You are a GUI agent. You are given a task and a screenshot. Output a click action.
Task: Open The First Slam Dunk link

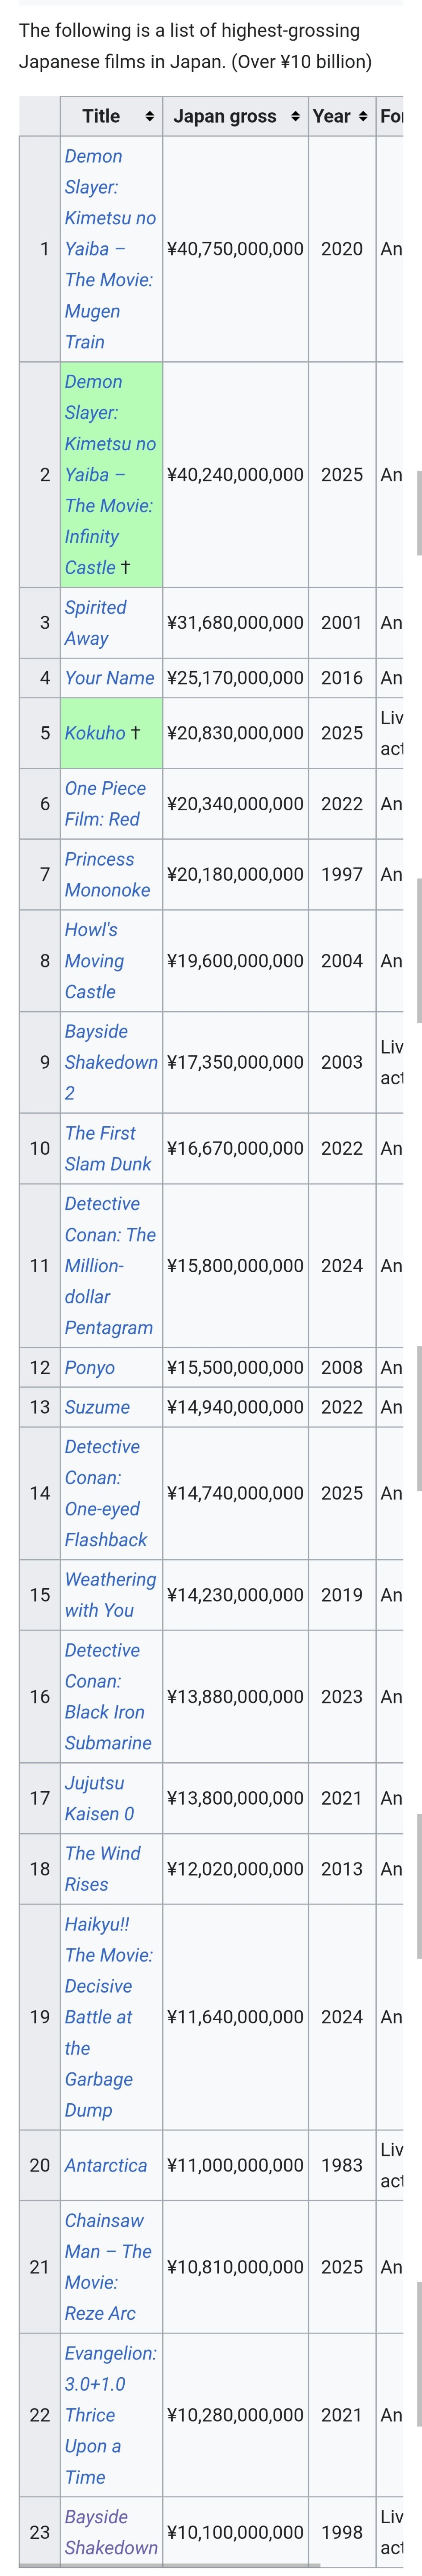coord(108,1148)
